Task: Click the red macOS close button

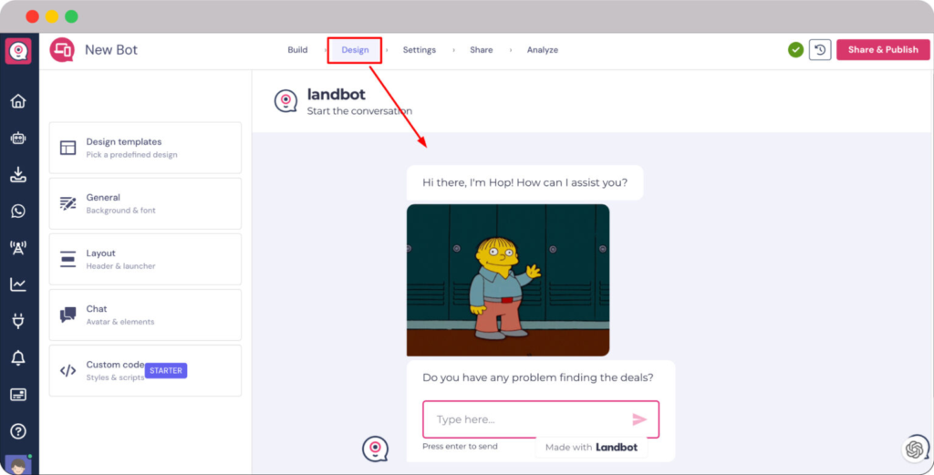Action: (33, 16)
